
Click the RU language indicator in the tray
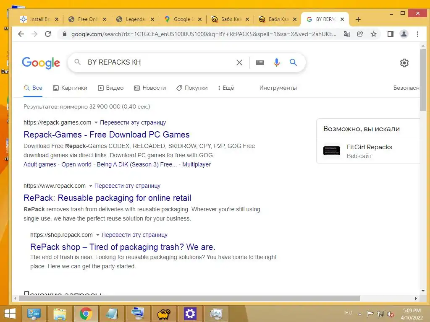348,313
